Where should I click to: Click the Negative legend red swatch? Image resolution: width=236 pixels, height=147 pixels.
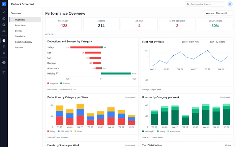[x=48, y=83]
